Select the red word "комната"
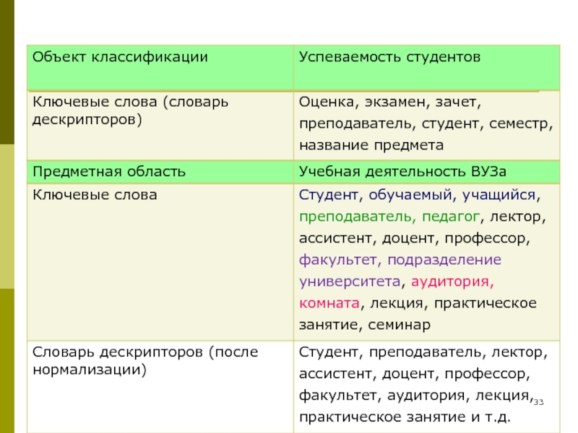The image size is (578, 433). point(328,302)
